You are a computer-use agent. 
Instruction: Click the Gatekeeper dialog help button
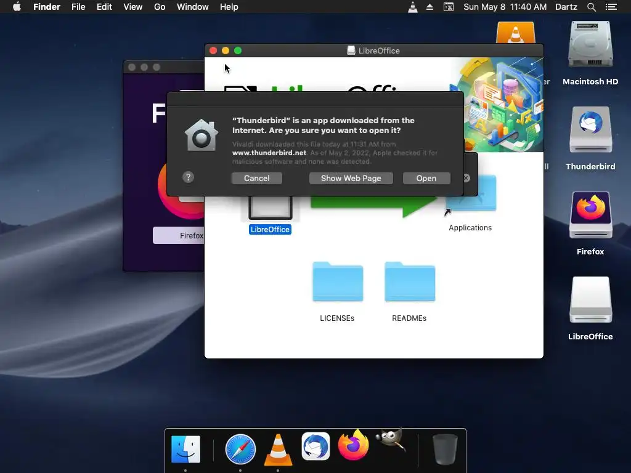point(188,177)
